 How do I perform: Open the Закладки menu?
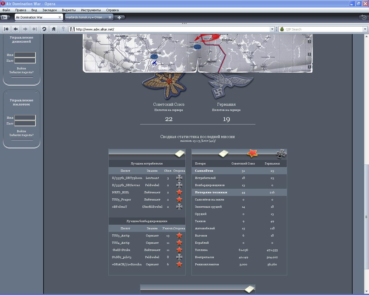[49, 10]
